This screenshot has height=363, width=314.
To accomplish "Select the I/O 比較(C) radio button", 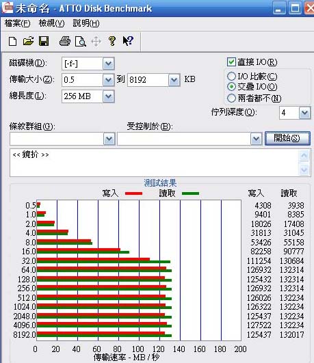I will [231, 76].
